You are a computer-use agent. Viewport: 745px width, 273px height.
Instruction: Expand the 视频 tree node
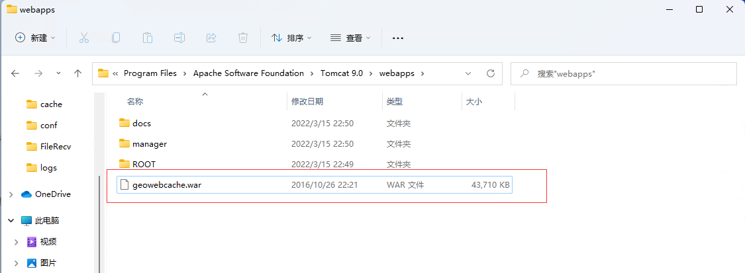(x=17, y=242)
